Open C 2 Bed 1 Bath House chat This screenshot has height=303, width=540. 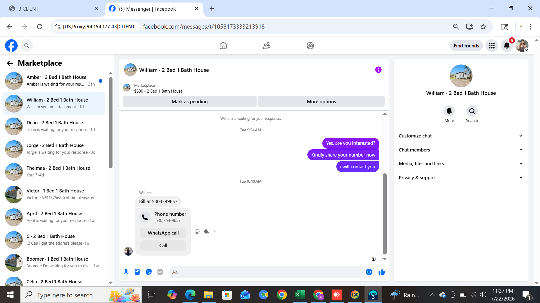53,240
